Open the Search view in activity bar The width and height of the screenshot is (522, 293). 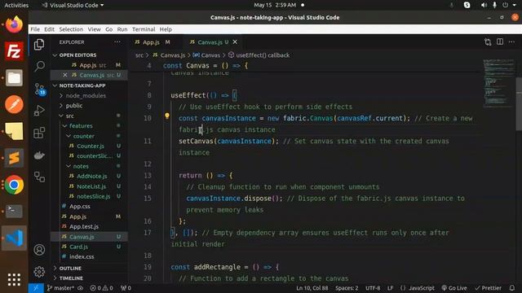[39, 66]
